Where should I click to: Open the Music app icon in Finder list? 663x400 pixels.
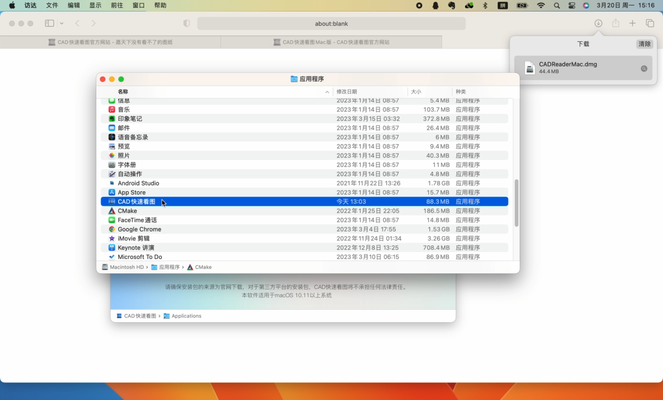coord(112,109)
